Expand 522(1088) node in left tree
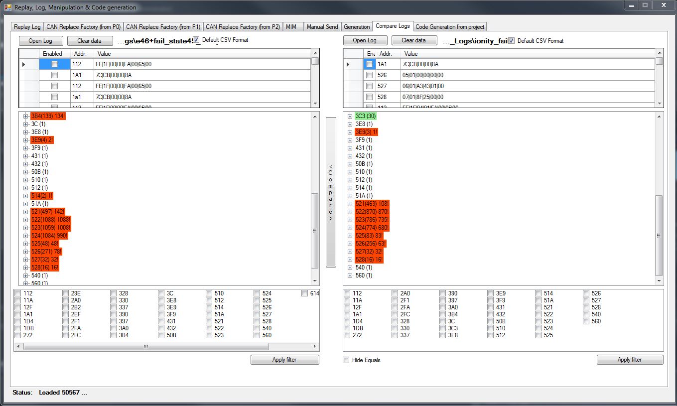This screenshot has height=406, width=677. coord(26,220)
